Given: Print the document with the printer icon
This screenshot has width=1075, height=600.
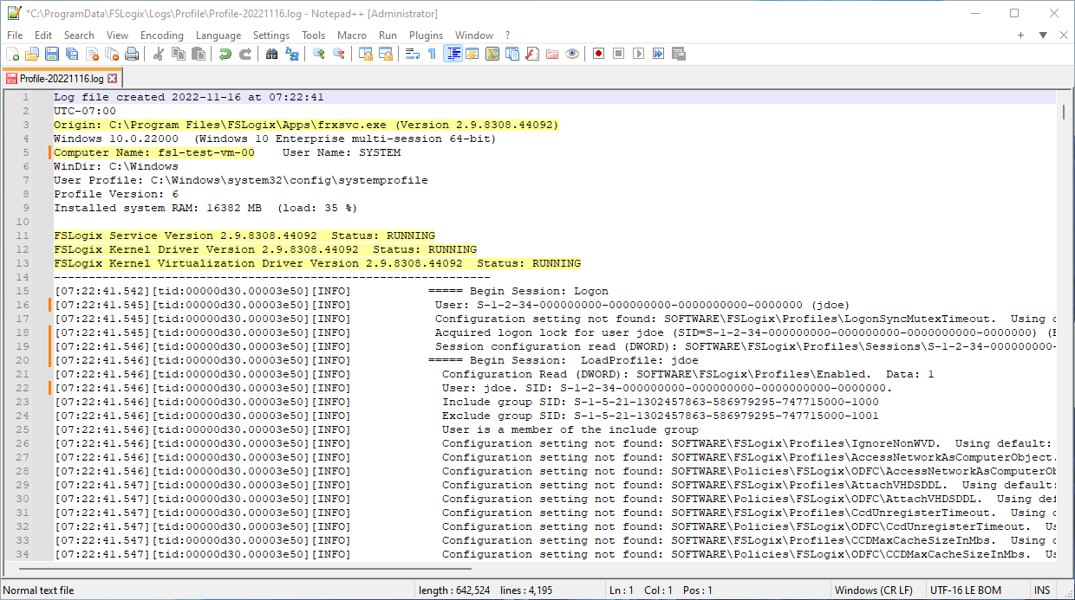Looking at the screenshot, I should [x=132, y=54].
